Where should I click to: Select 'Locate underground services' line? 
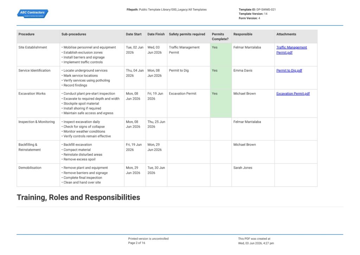tap(84, 71)
